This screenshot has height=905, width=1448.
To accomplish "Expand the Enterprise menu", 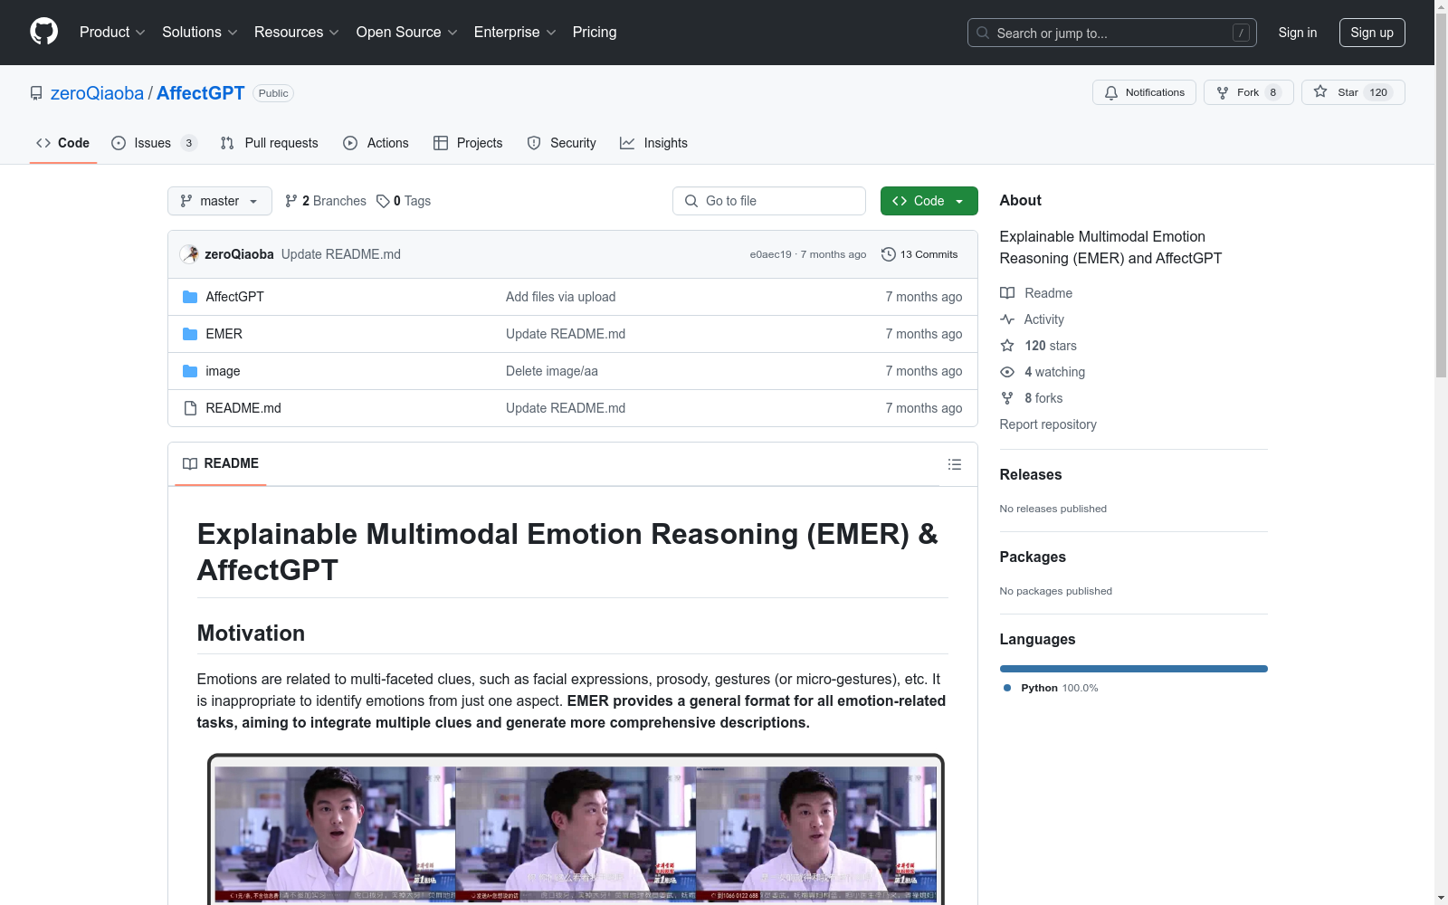I will (515, 32).
